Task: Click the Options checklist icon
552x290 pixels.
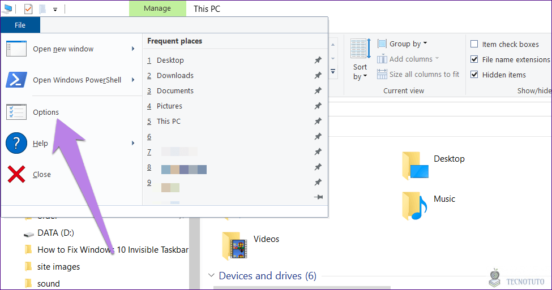Action: [16, 112]
